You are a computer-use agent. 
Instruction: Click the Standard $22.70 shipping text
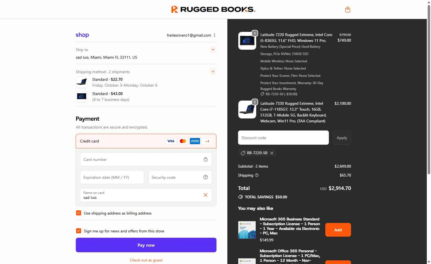click(x=107, y=79)
